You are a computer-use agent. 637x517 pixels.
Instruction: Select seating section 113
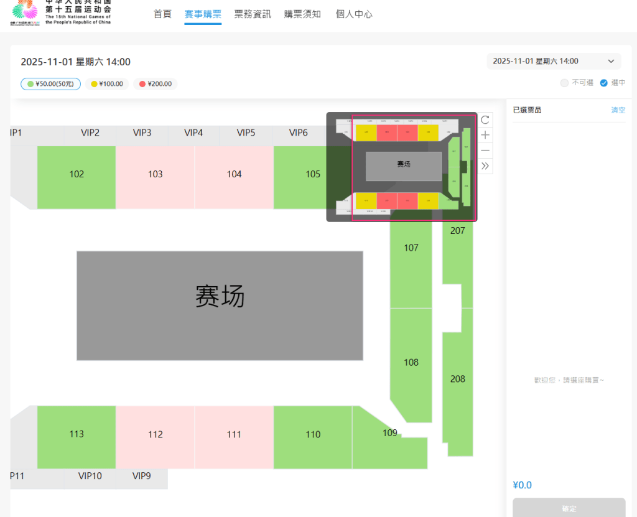click(x=77, y=437)
